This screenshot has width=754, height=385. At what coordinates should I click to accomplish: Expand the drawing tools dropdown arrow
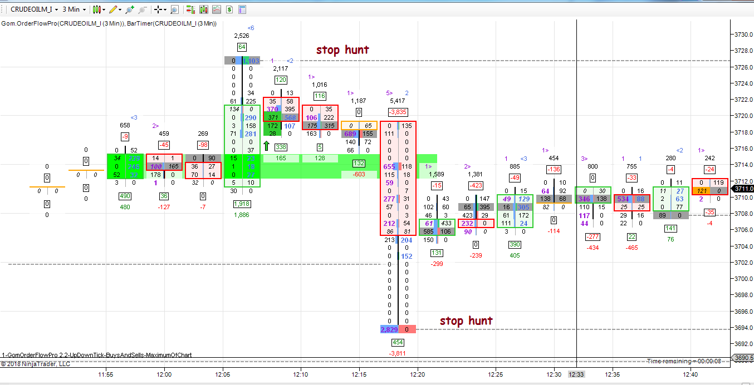(x=120, y=9)
